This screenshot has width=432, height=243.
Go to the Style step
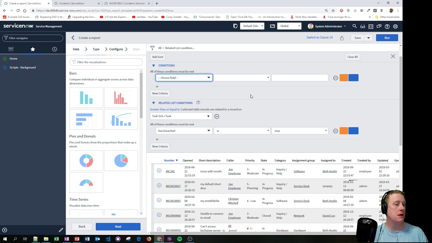pyautogui.click(x=136, y=49)
